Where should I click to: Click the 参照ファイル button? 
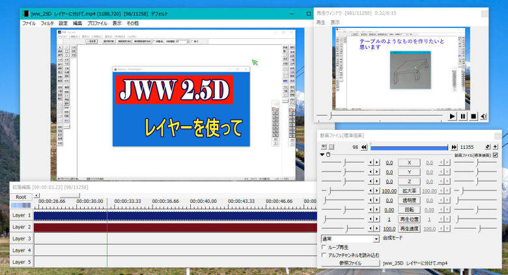pos(350,263)
